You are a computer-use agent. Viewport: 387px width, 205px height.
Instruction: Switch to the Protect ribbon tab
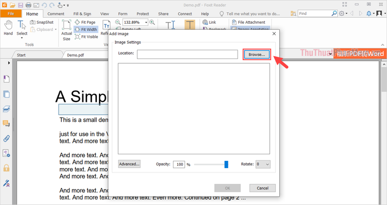coord(143,14)
